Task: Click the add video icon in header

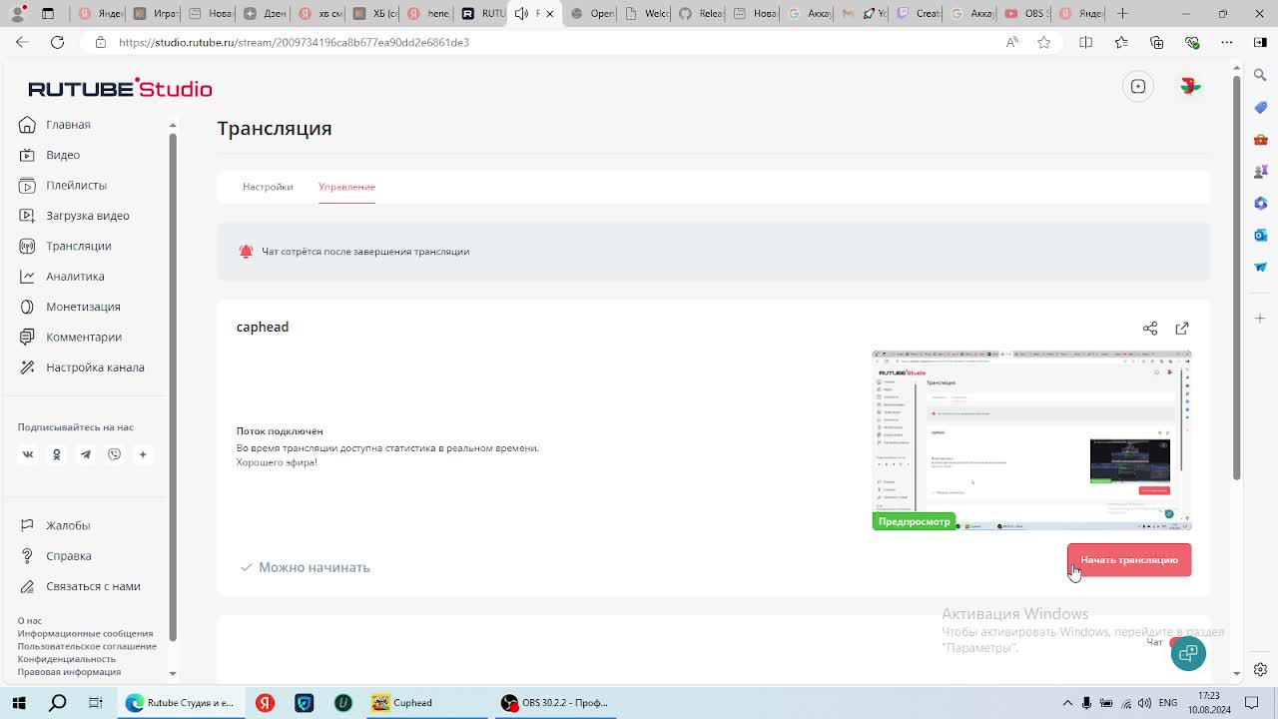Action: 1138,87
